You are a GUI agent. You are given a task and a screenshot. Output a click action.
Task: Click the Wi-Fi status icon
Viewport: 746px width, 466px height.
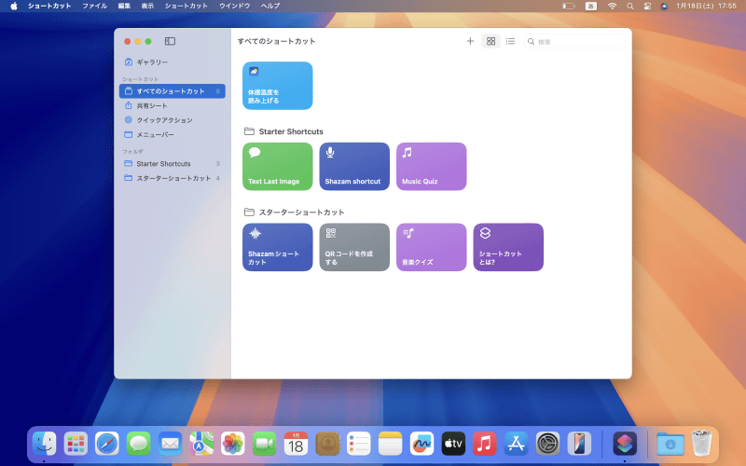613,7
